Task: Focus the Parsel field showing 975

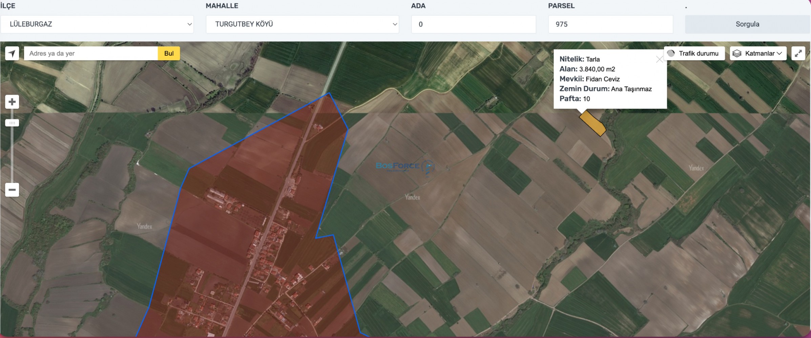Action: [610, 24]
